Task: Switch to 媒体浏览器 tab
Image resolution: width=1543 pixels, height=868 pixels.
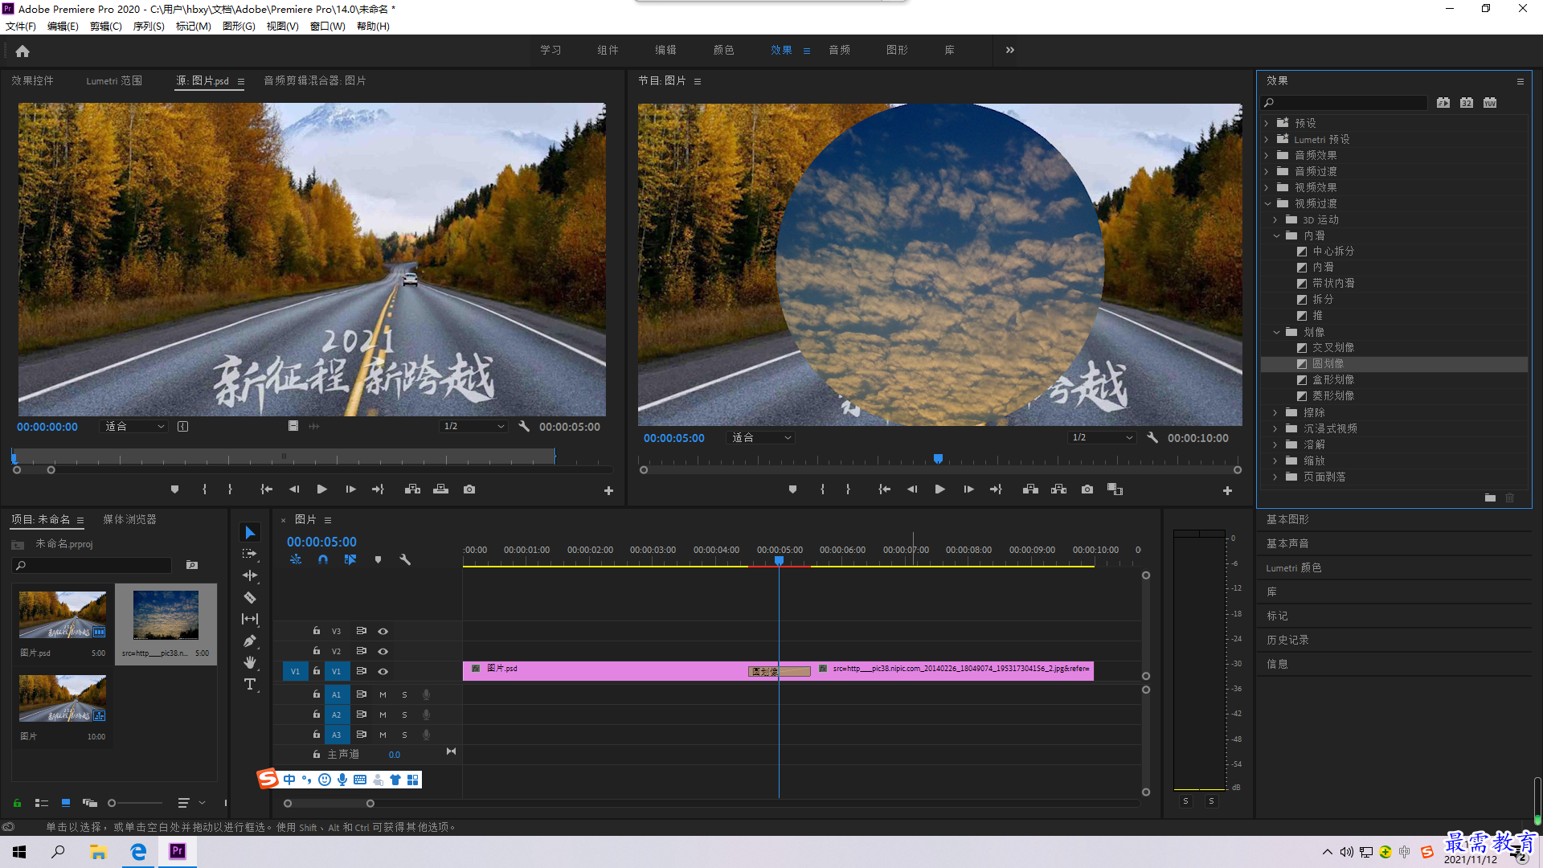Action: point(129,520)
